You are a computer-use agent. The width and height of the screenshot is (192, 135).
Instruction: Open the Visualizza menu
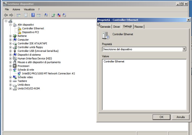29,9
